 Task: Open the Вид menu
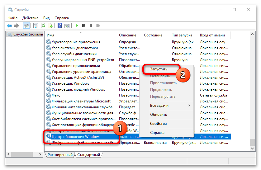click(46, 18)
